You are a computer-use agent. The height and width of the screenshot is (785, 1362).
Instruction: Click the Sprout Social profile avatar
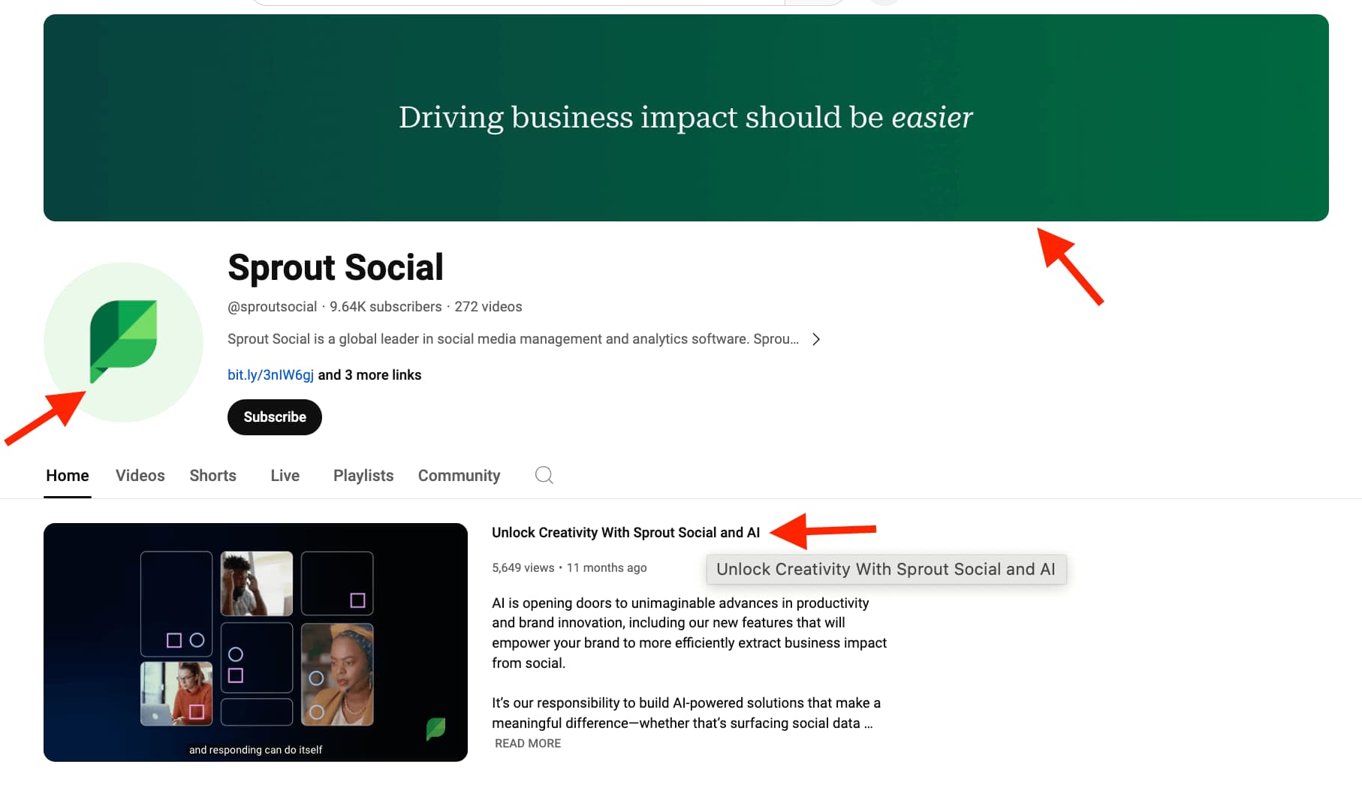tap(123, 342)
